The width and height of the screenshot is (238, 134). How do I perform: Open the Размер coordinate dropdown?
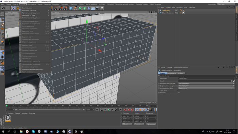pos(139,124)
